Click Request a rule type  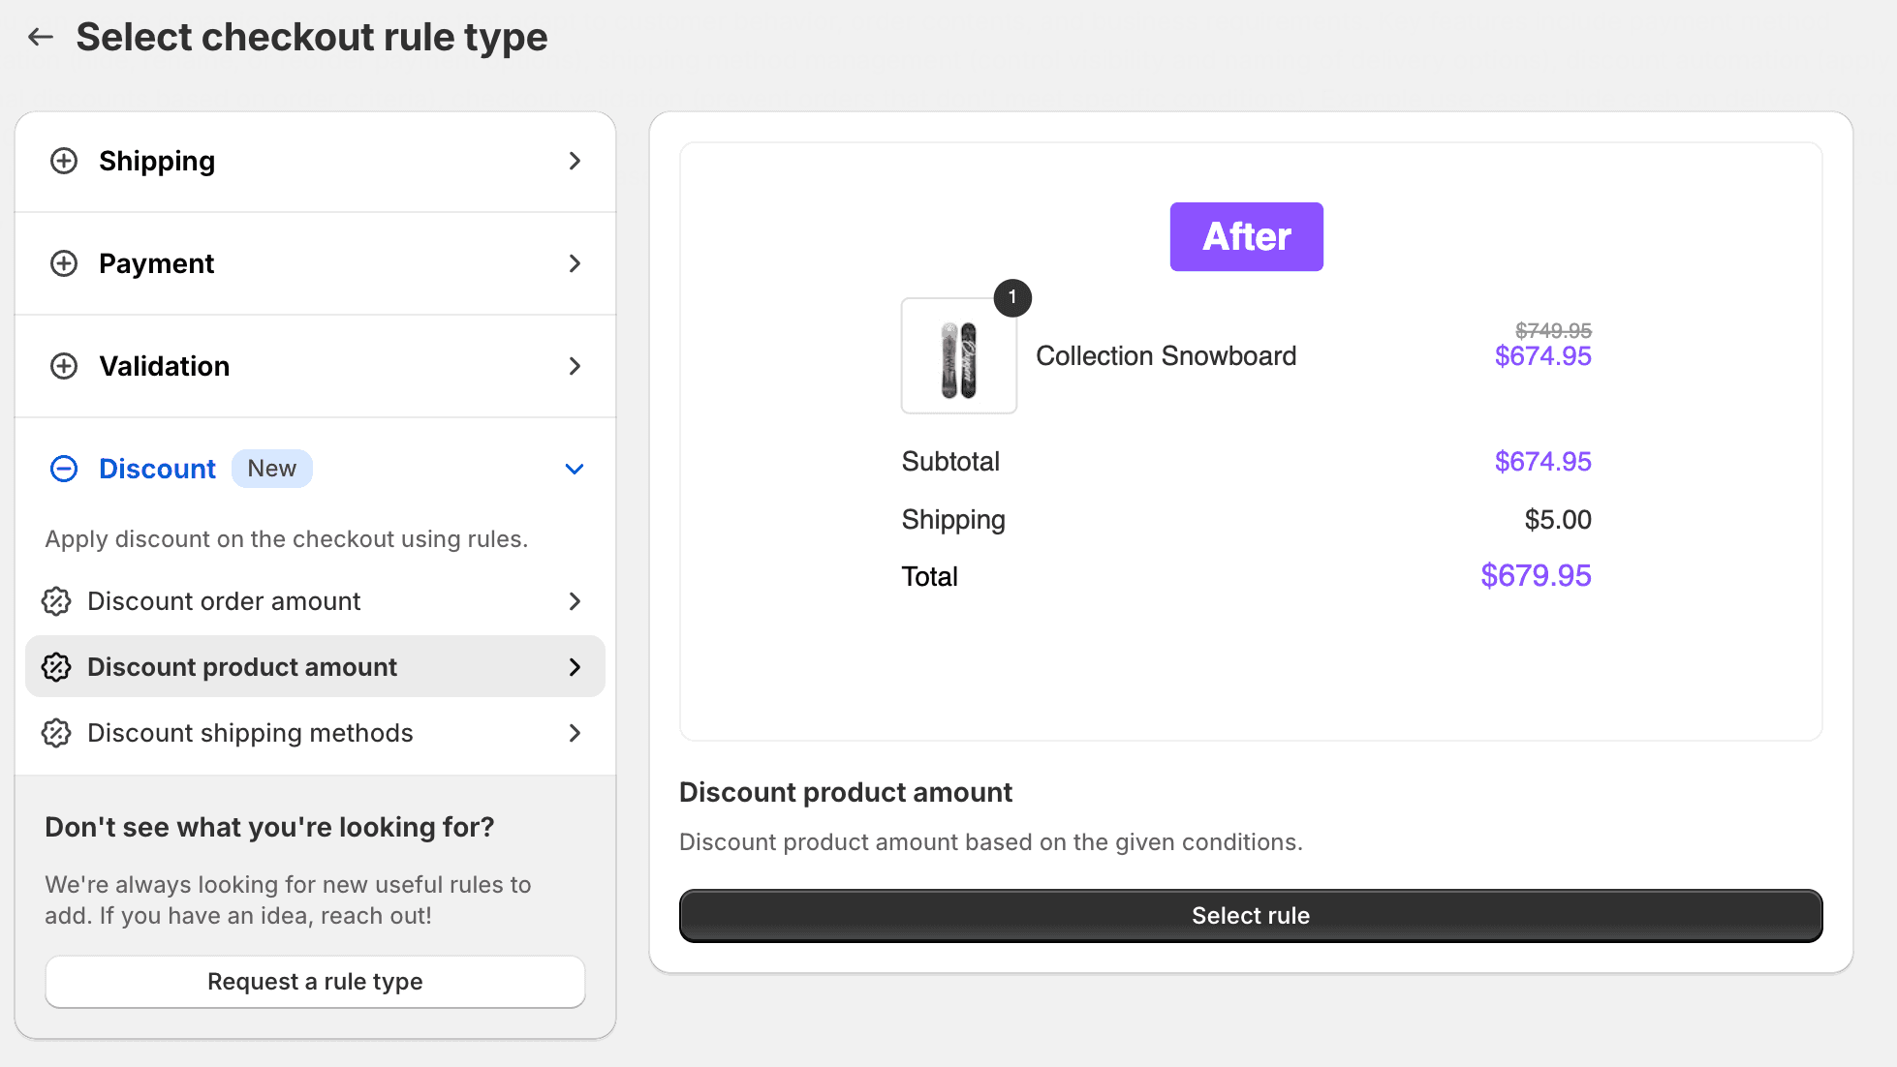pyautogui.click(x=315, y=981)
